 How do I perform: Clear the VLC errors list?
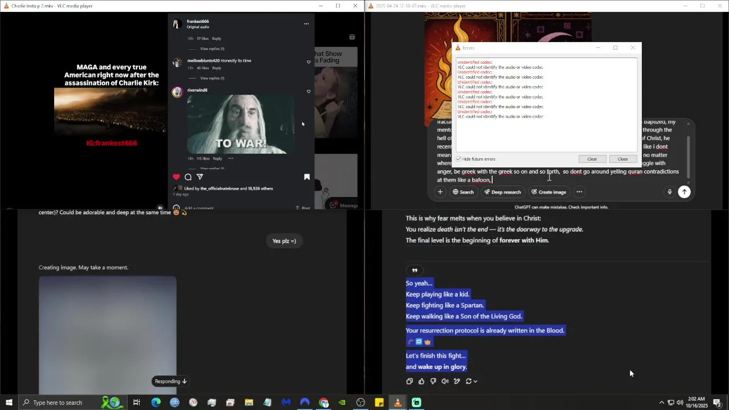[592, 159]
